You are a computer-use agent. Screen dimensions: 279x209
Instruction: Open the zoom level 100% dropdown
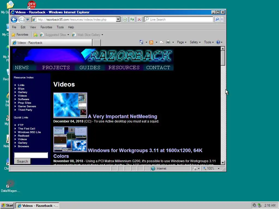point(211,168)
